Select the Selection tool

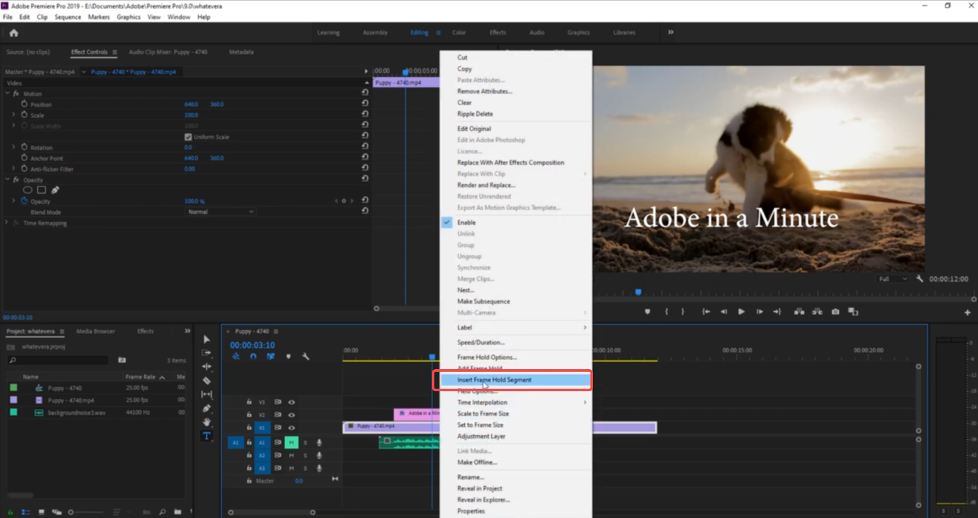207,339
